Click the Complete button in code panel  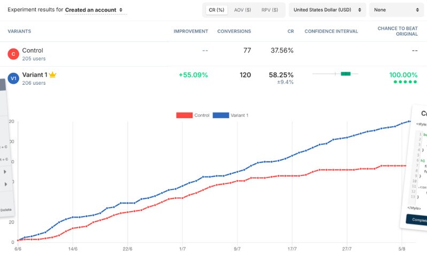[417, 219]
